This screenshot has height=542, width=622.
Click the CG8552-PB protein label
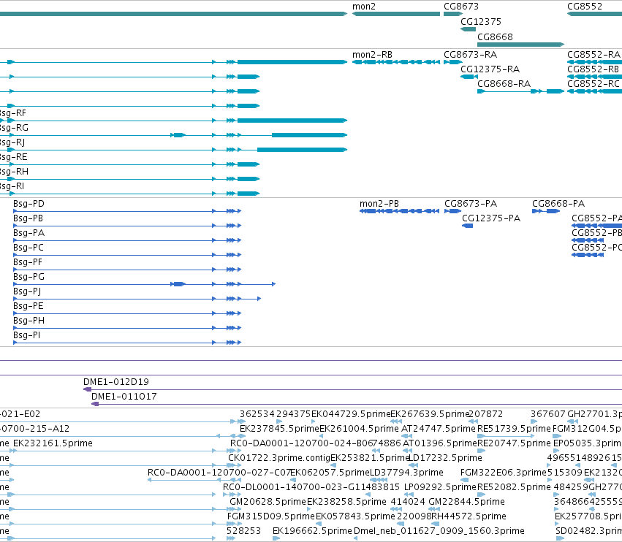pyautogui.click(x=596, y=233)
